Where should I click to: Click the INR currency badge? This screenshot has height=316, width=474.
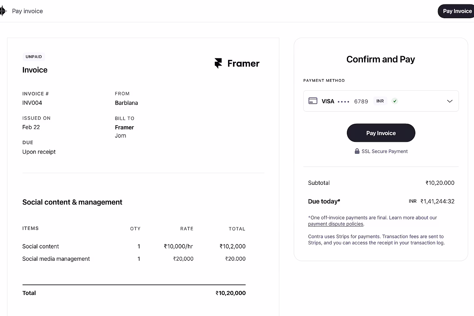coord(380,101)
